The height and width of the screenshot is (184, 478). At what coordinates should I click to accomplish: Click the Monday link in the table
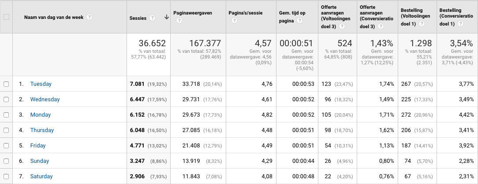(x=41, y=115)
